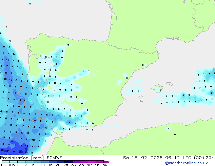Click the legend arrow tip beyond 50

pos(107,162)
